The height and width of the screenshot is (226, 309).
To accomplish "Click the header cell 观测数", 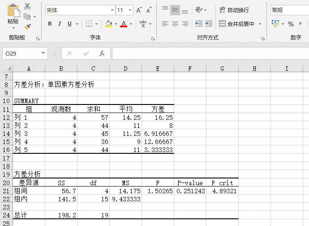I will (x=61, y=109).
